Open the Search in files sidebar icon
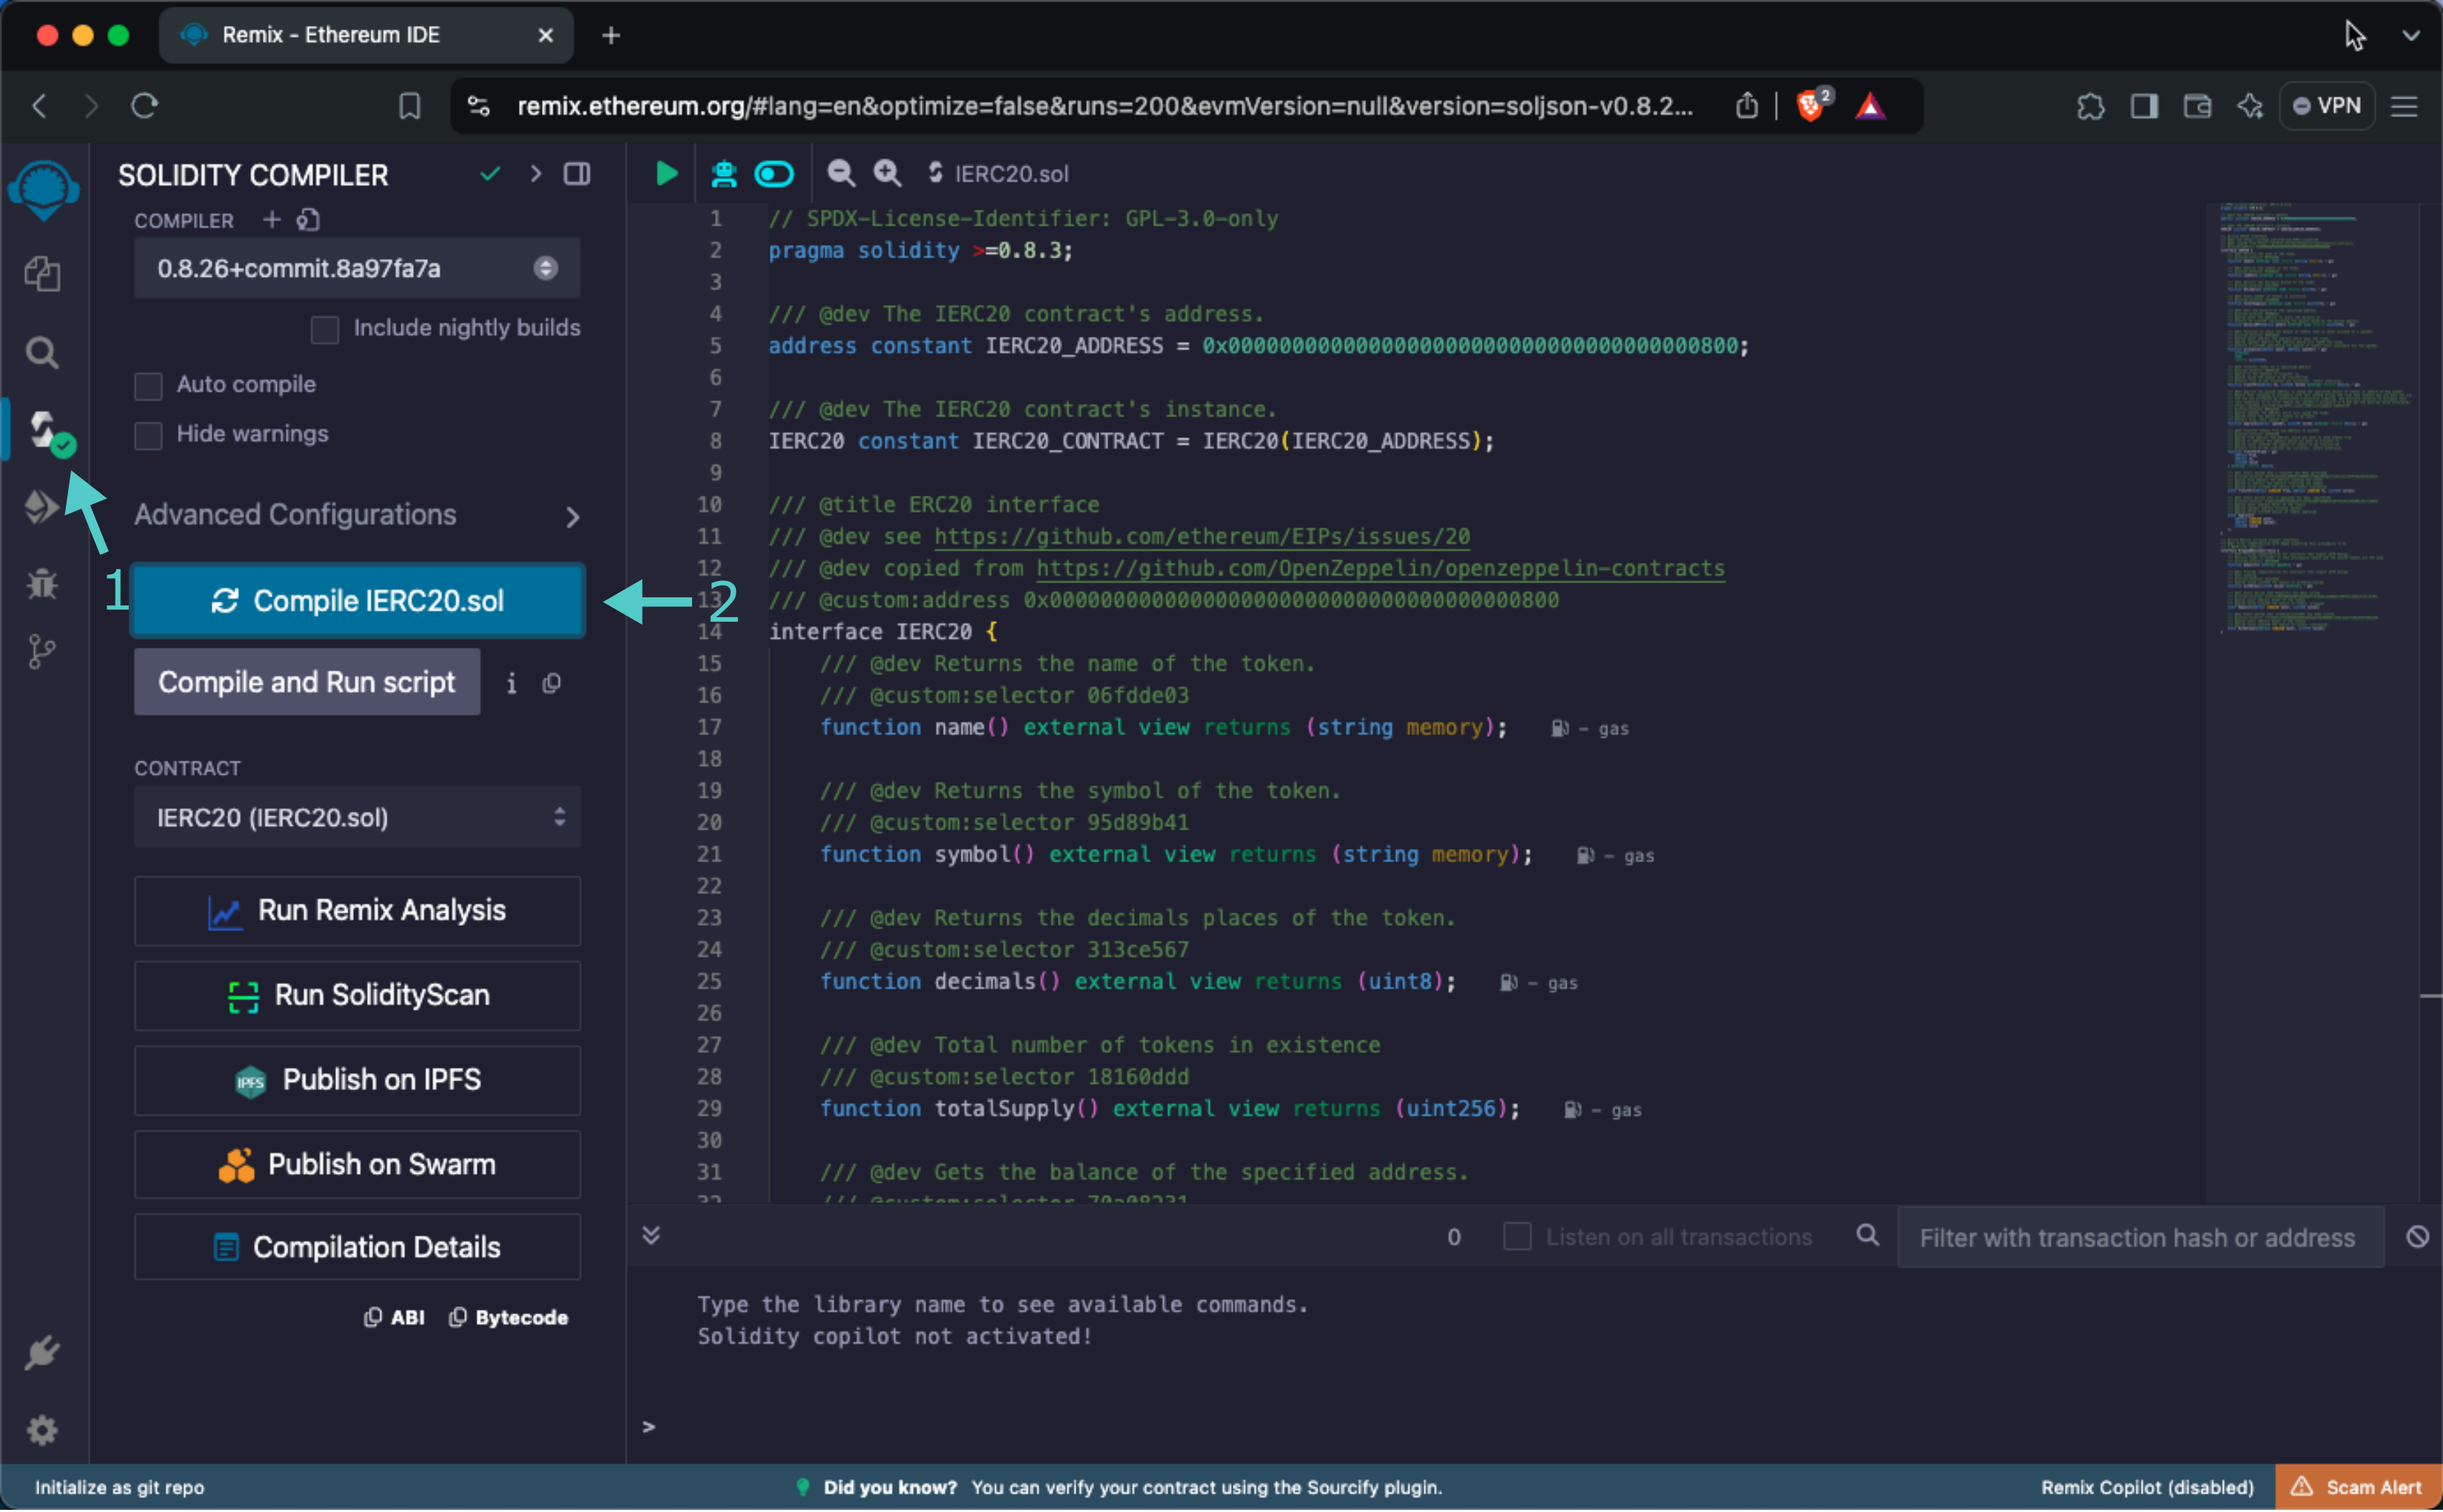The image size is (2443, 1512). click(x=42, y=352)
